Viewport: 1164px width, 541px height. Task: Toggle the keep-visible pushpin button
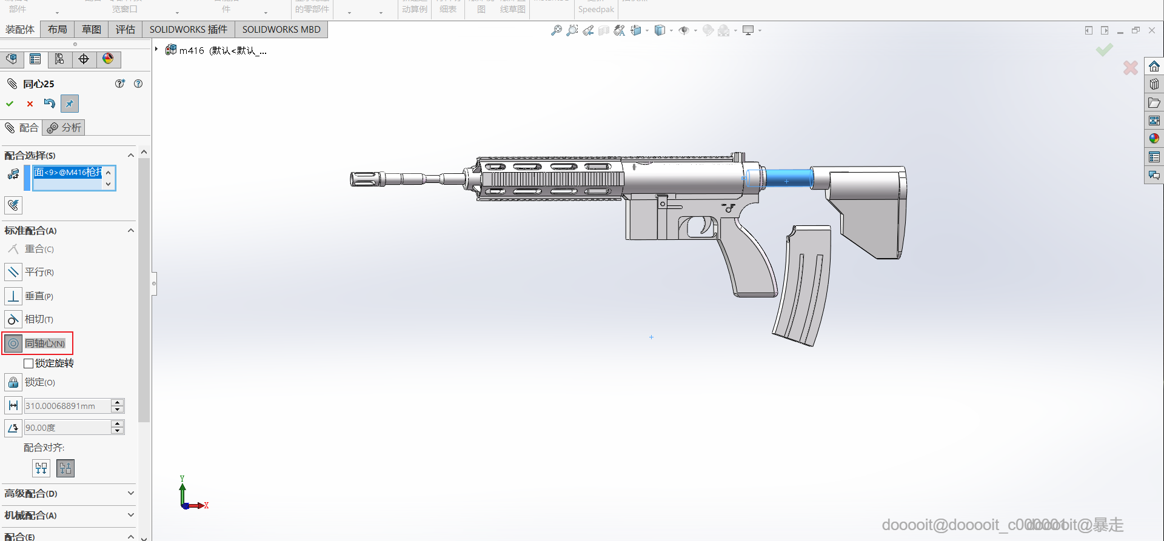click(x=70, y=104)
